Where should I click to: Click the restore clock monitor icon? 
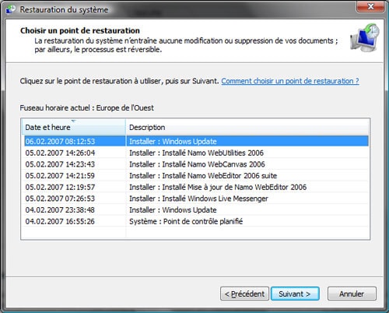point(365,37)
